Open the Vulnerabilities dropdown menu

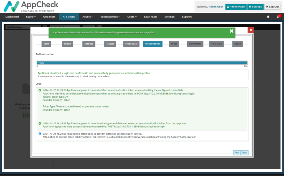[x=110, y=17]
